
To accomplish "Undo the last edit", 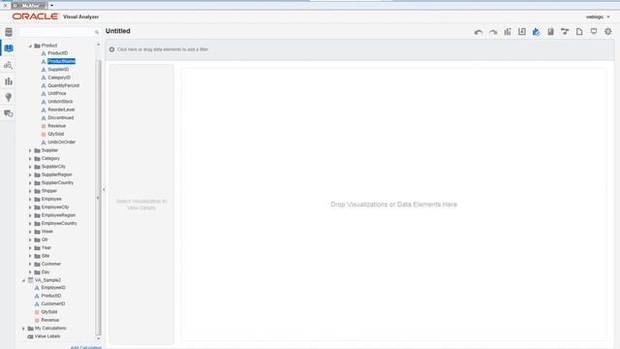I will pos(479,32).
